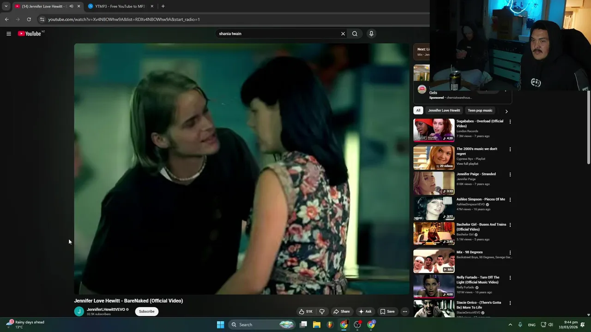Screen dimensions: 591x332
Task: Open options menu for Sugababes Overload
Action: (510, 122)
